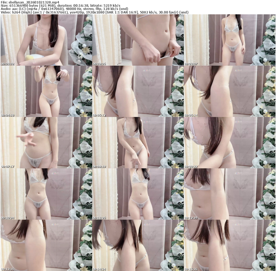Click the 00:01:02 timestamp label
The height and width of the screenshot is (271, 276).
click(x=8, y=64)
